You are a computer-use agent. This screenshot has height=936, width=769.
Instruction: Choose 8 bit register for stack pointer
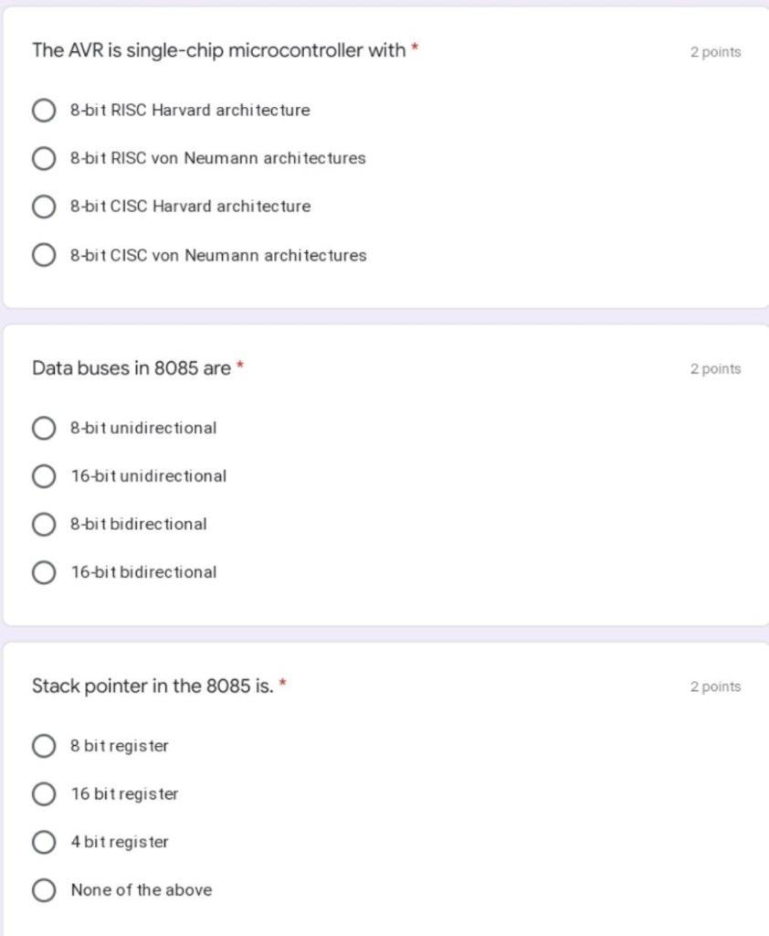pyautogui.click(x=44, y=746)
